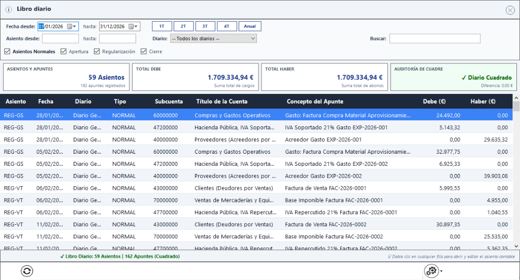The height and width of the screenshot is (280, 520).
Task: Click the Debe value 5.995,55
Action: pyautogui.click(x=450, y=188)
